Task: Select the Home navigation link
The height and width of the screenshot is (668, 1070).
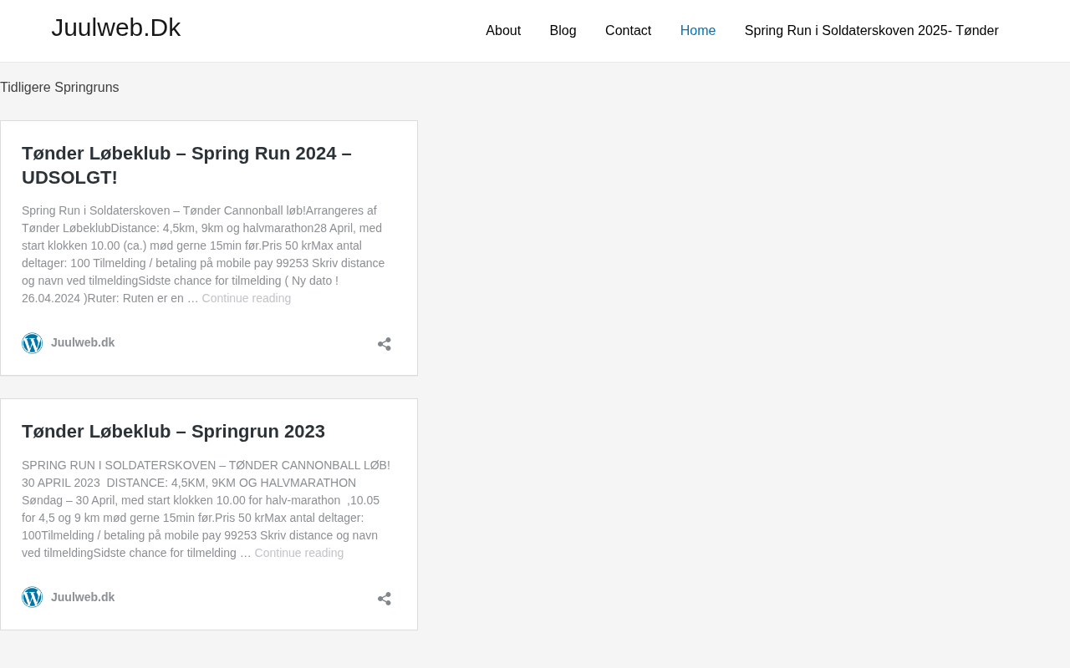Action: tap(698, 31)
